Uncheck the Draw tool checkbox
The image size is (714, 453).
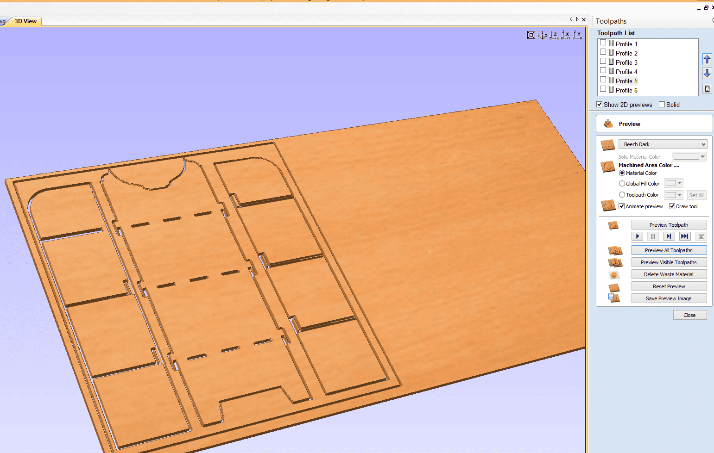coord(672,206)
